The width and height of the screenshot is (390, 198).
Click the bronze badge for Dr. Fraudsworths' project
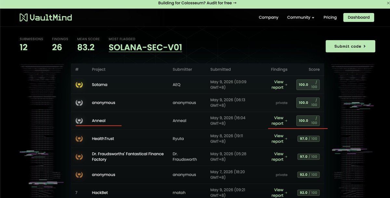point(79,157)
